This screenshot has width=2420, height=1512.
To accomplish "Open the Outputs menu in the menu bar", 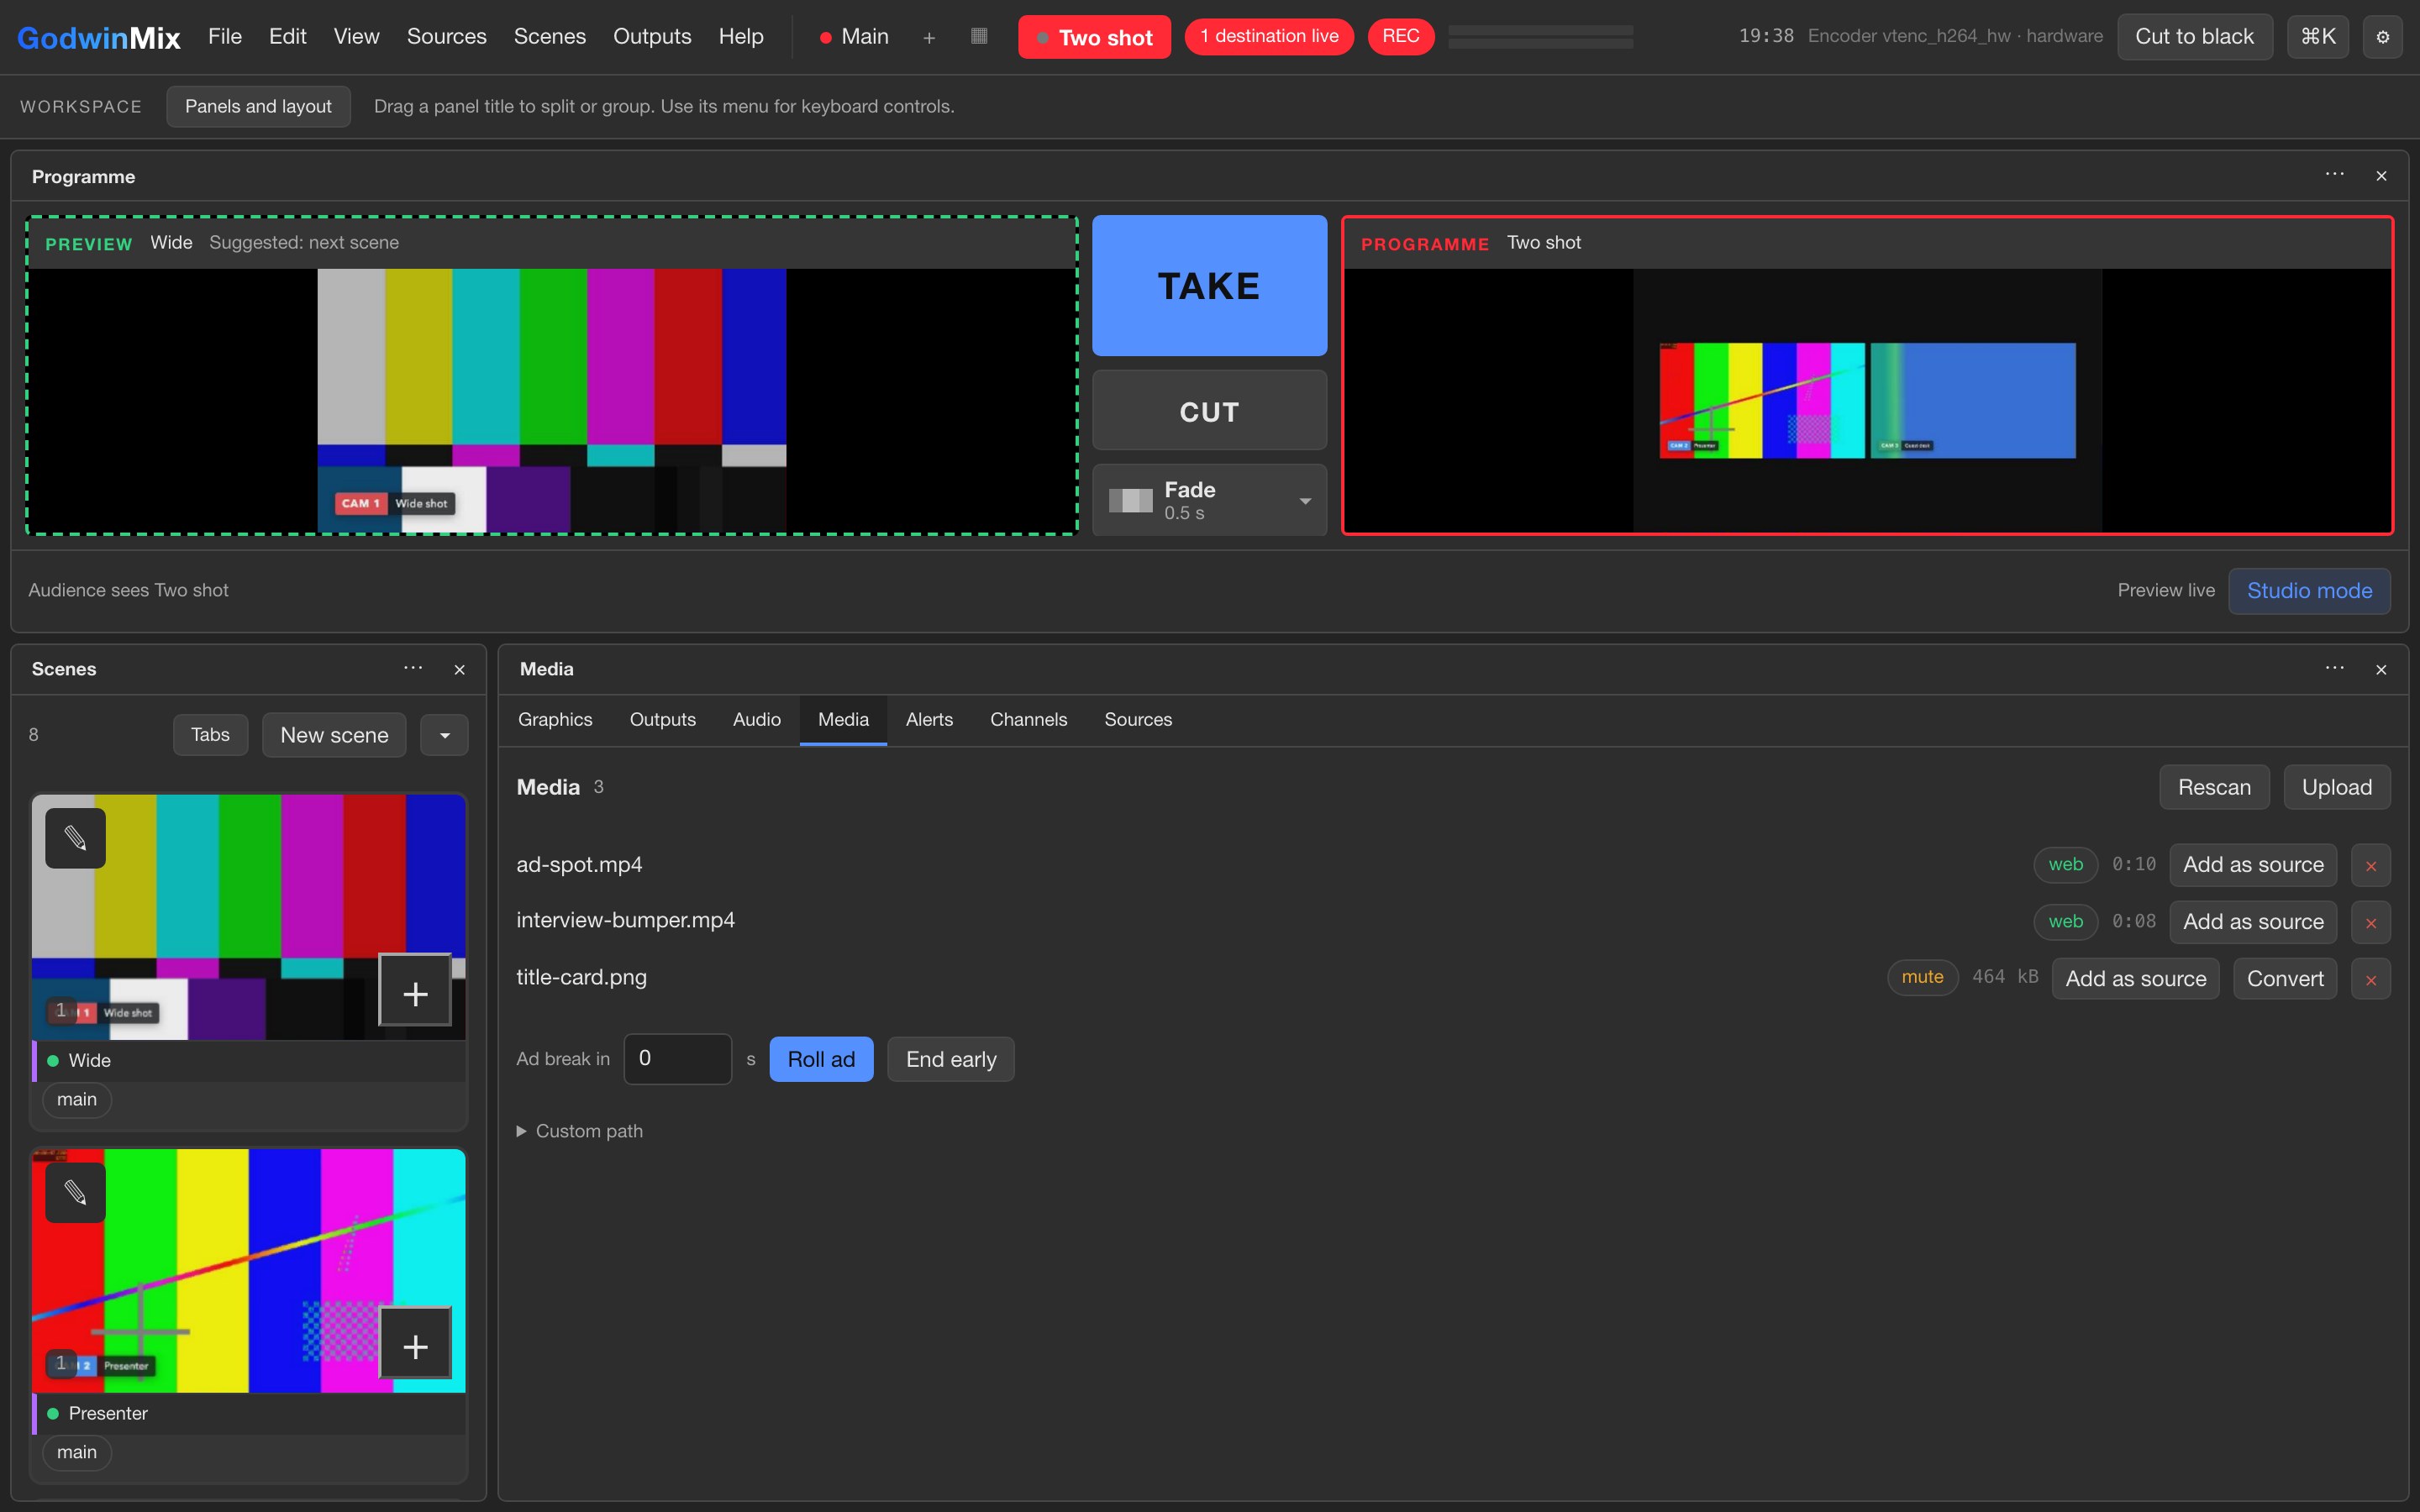I will point(652,37).
